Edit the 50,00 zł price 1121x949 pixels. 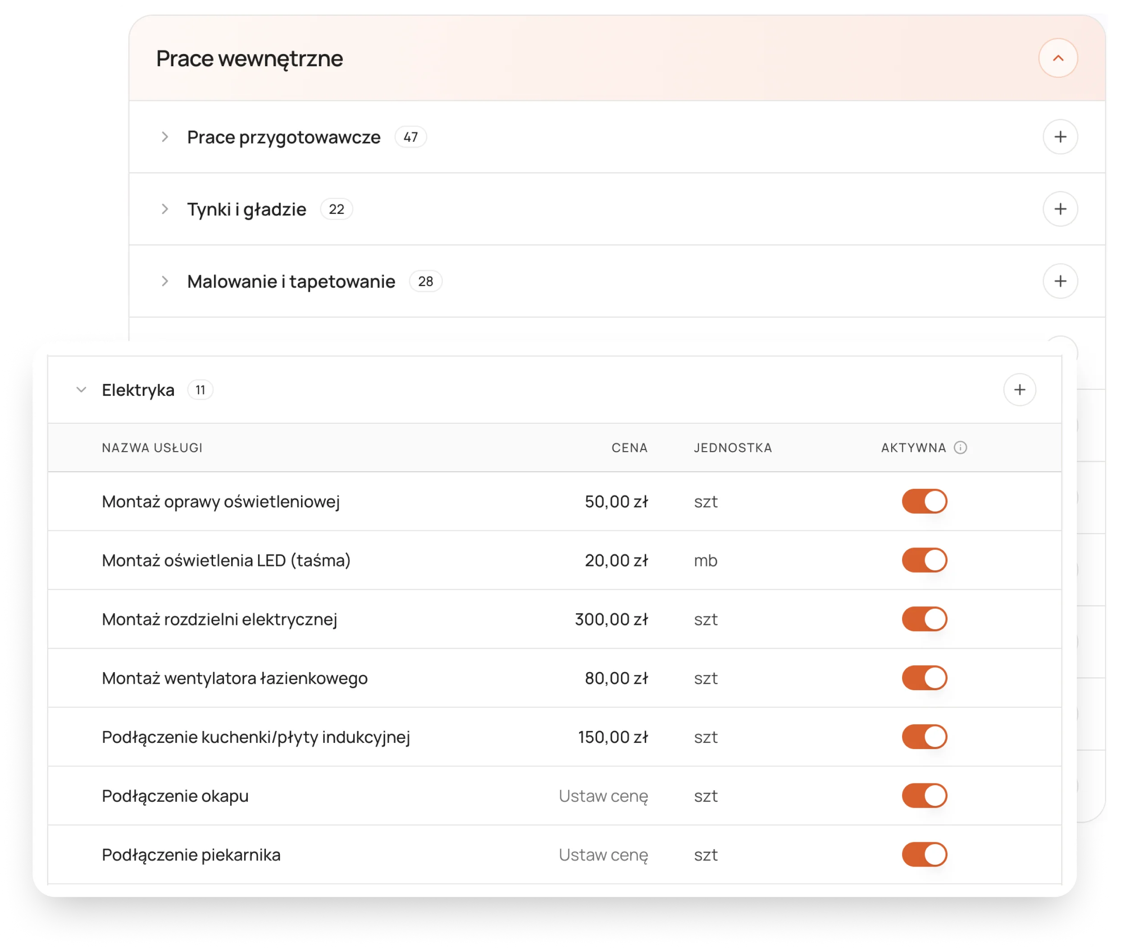click(616, 502)
